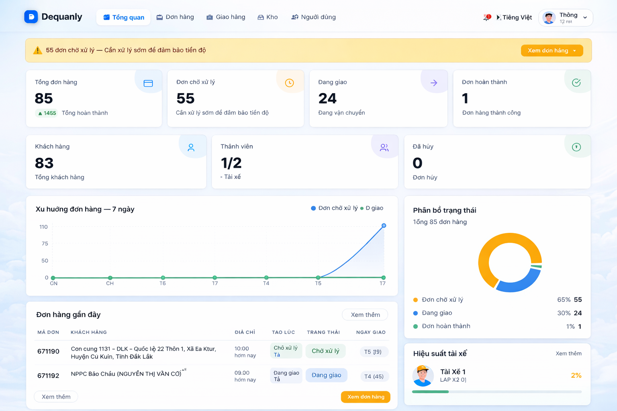
Task: Click the T5 (19) delivery date chip
Action: pos(373,352)
